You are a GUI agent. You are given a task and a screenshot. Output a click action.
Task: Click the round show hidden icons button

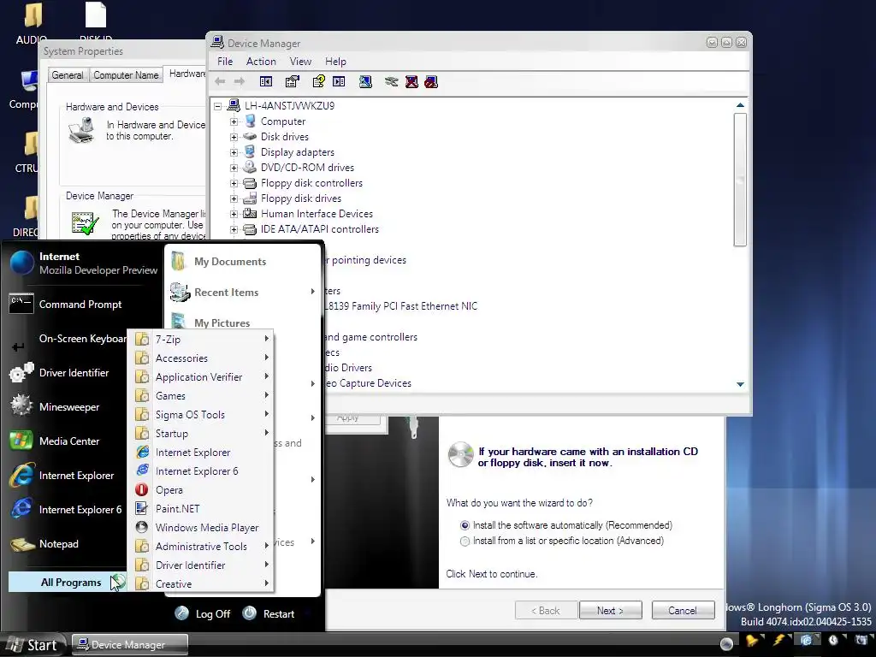point(727,643)
